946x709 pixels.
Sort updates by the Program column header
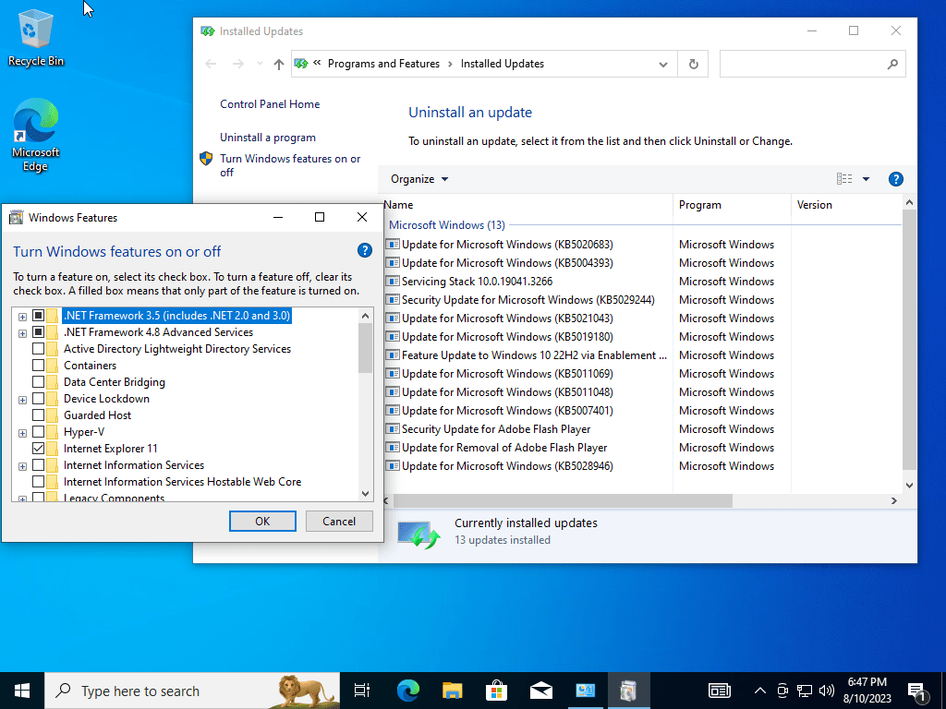pos(732,205)
